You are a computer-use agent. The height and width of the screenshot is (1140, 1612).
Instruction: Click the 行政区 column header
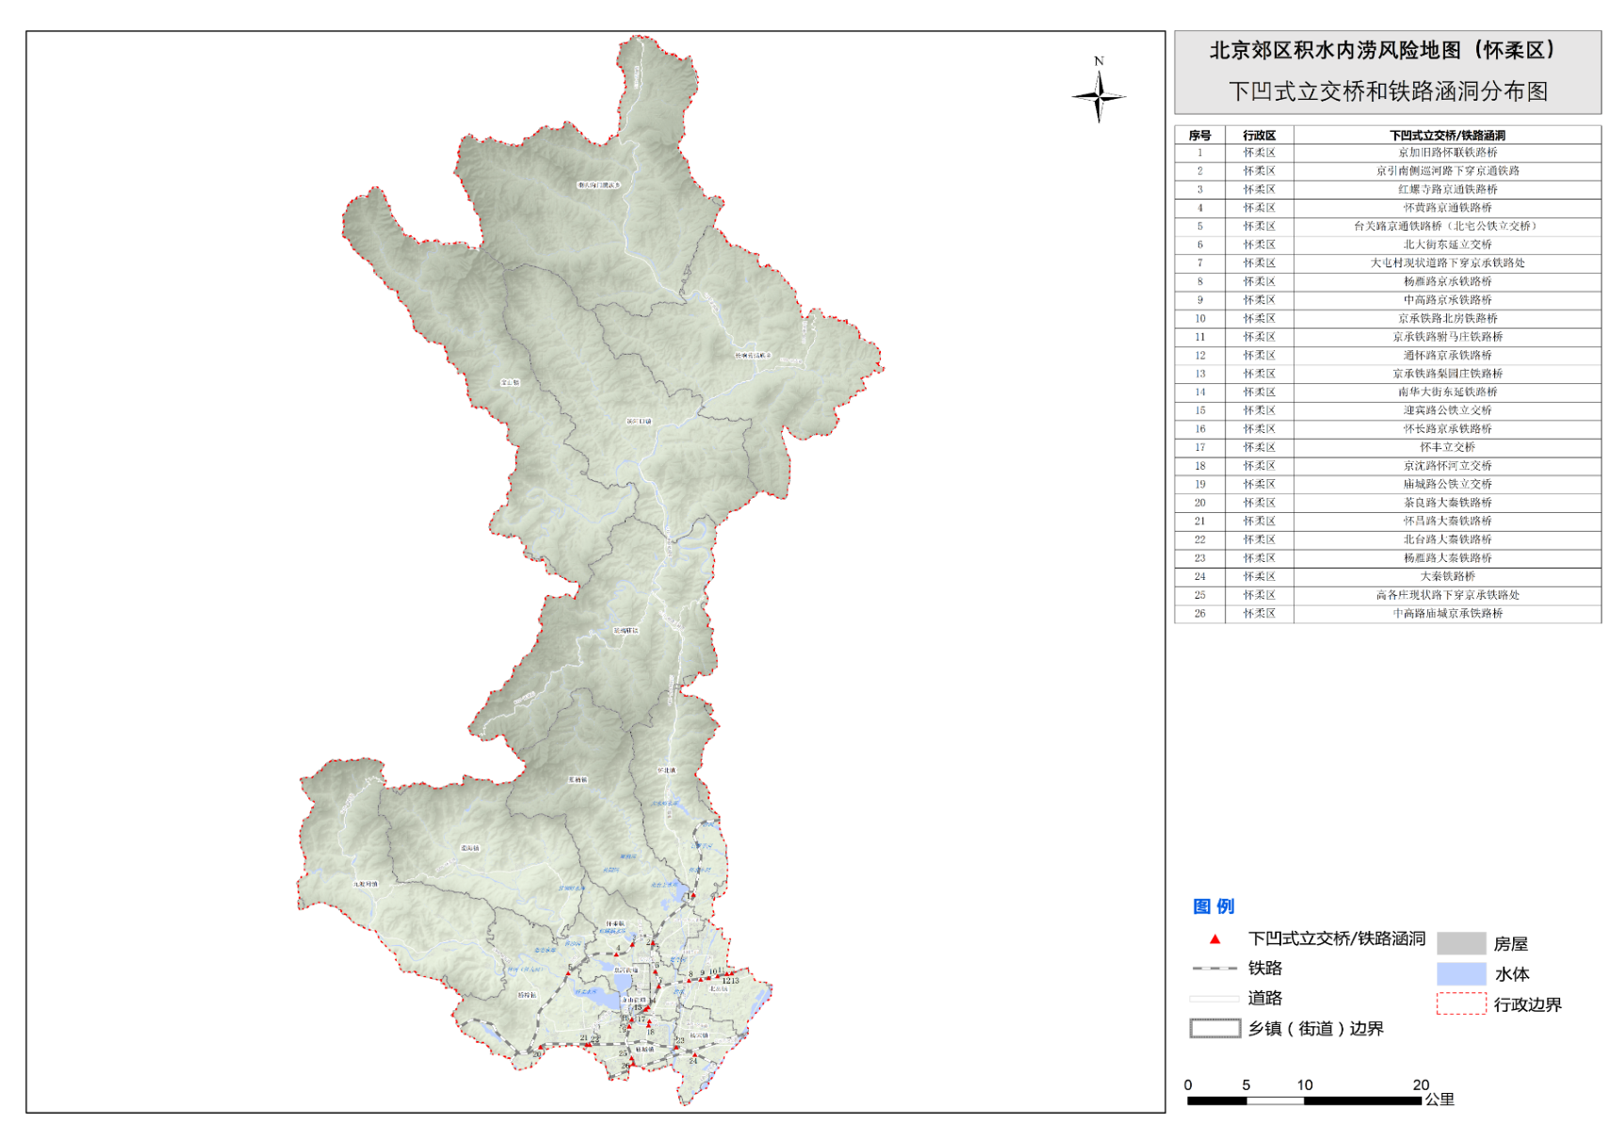pos(1259,136)
